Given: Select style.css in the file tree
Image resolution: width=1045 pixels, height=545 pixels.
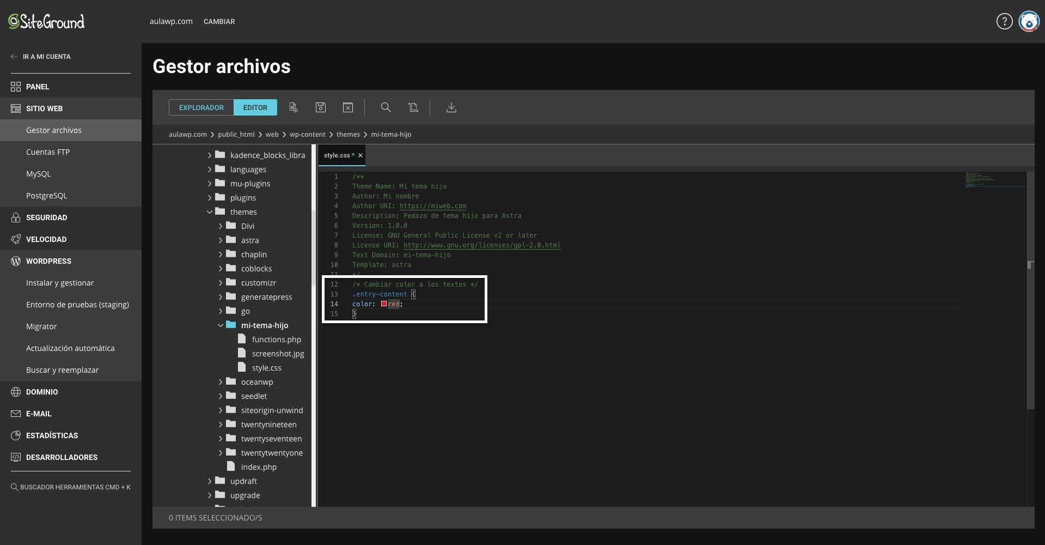Looking at the screenshot, I should [266, 368].
